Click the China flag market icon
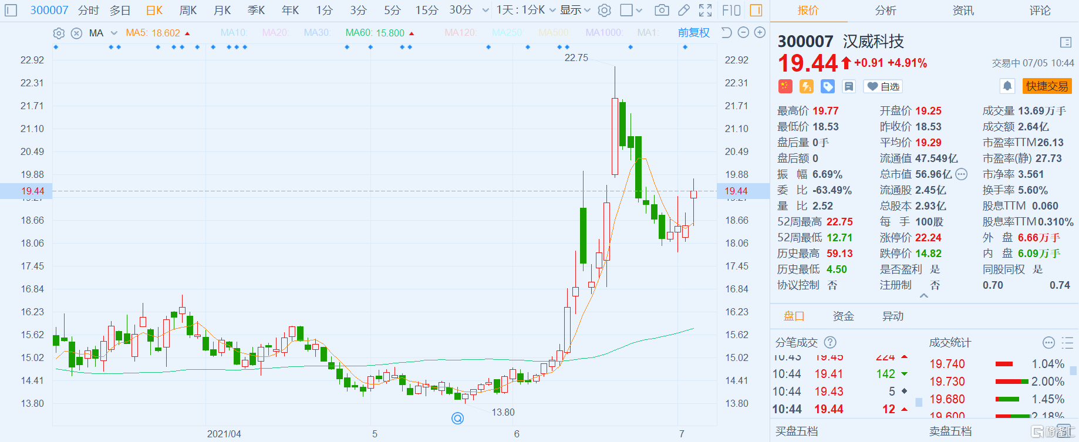The height and width of the screenshot is (442, 1079). [x=785, y=86]
